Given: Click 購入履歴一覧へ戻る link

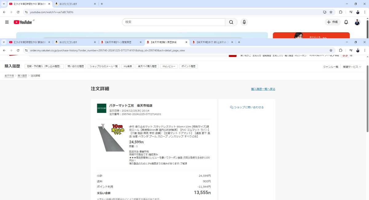Looking at the screenshot, I should (x=263, y=89).
